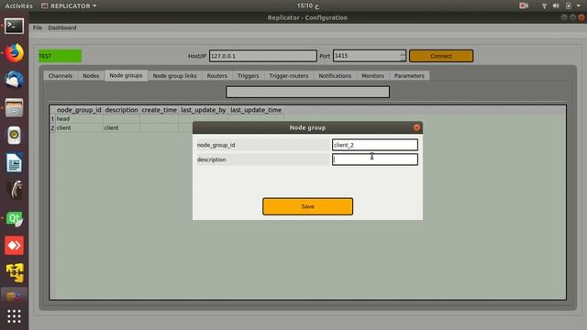Open Thunderbird mail from the dock

coord(15,80)
